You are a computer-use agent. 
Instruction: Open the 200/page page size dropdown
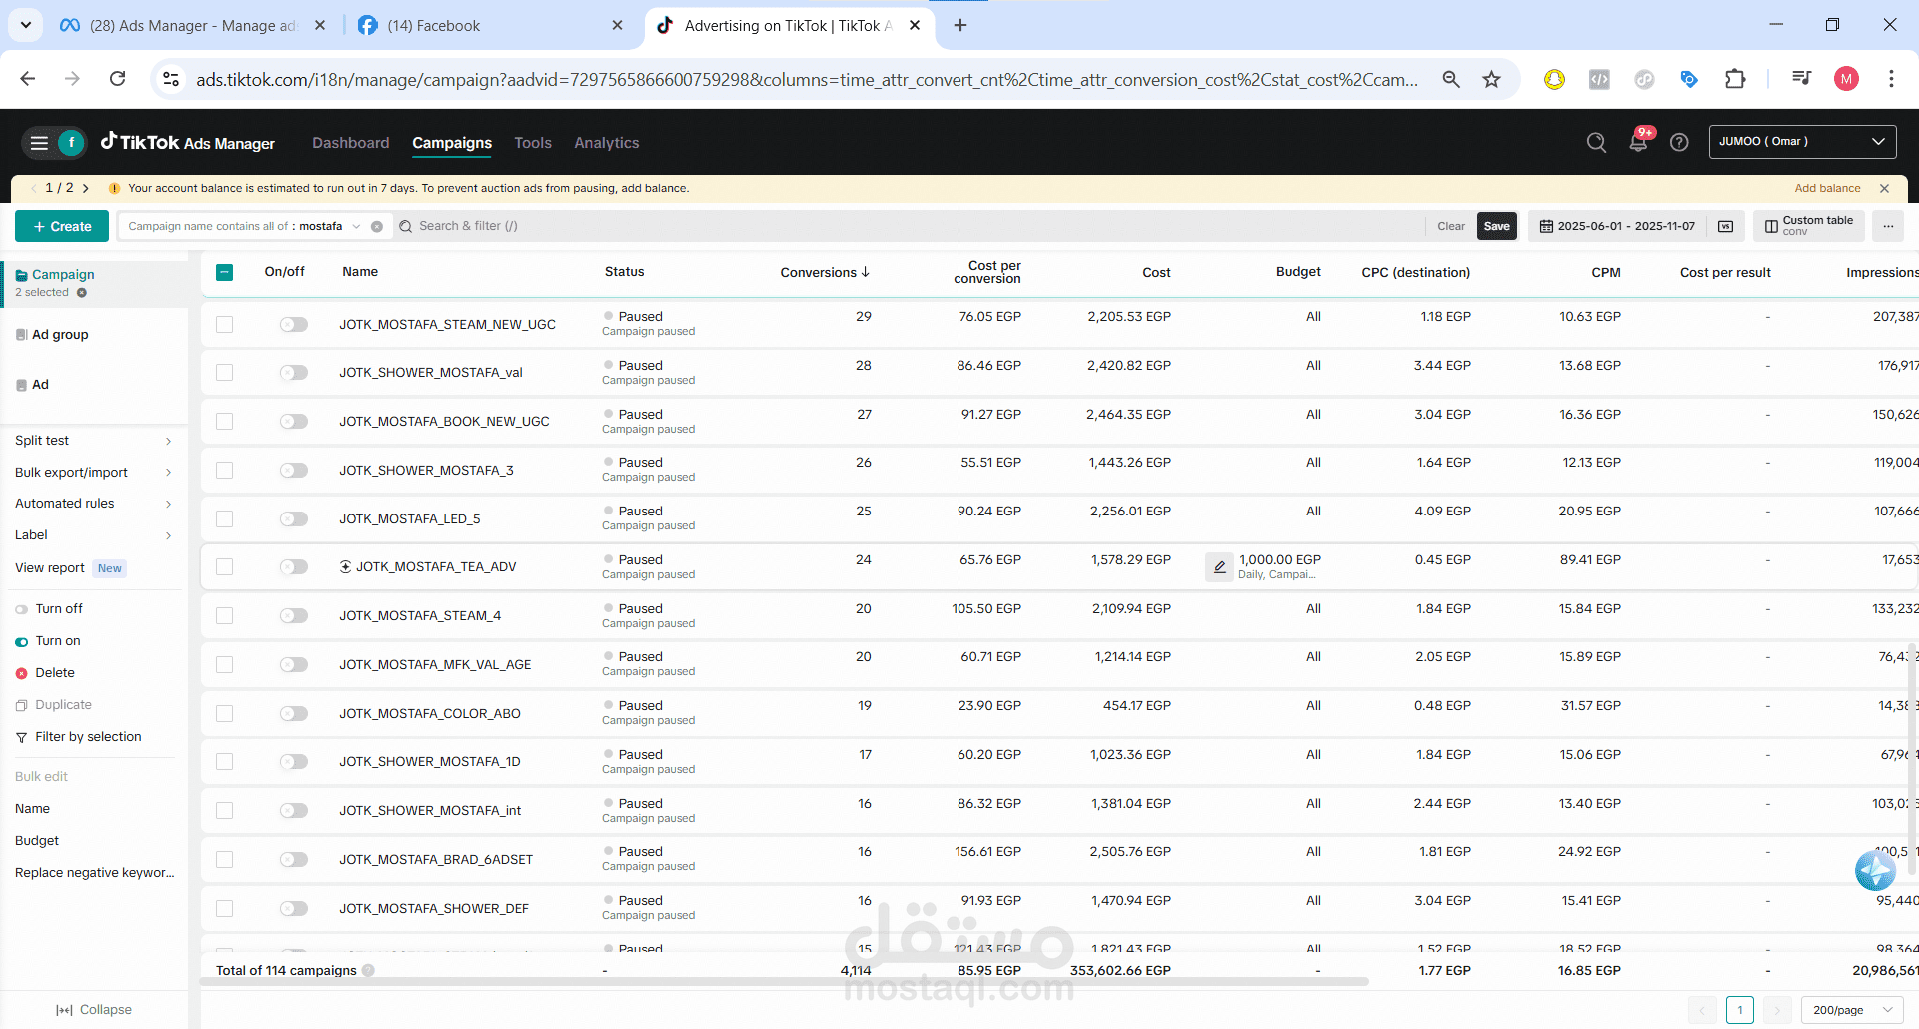[1851, 1010]
